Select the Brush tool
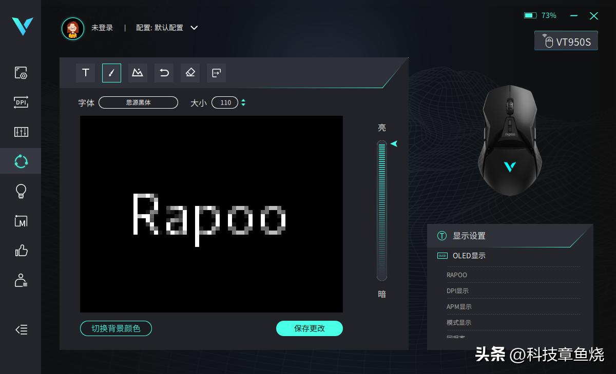Screen dimensions: 616x374 [111, 73]
